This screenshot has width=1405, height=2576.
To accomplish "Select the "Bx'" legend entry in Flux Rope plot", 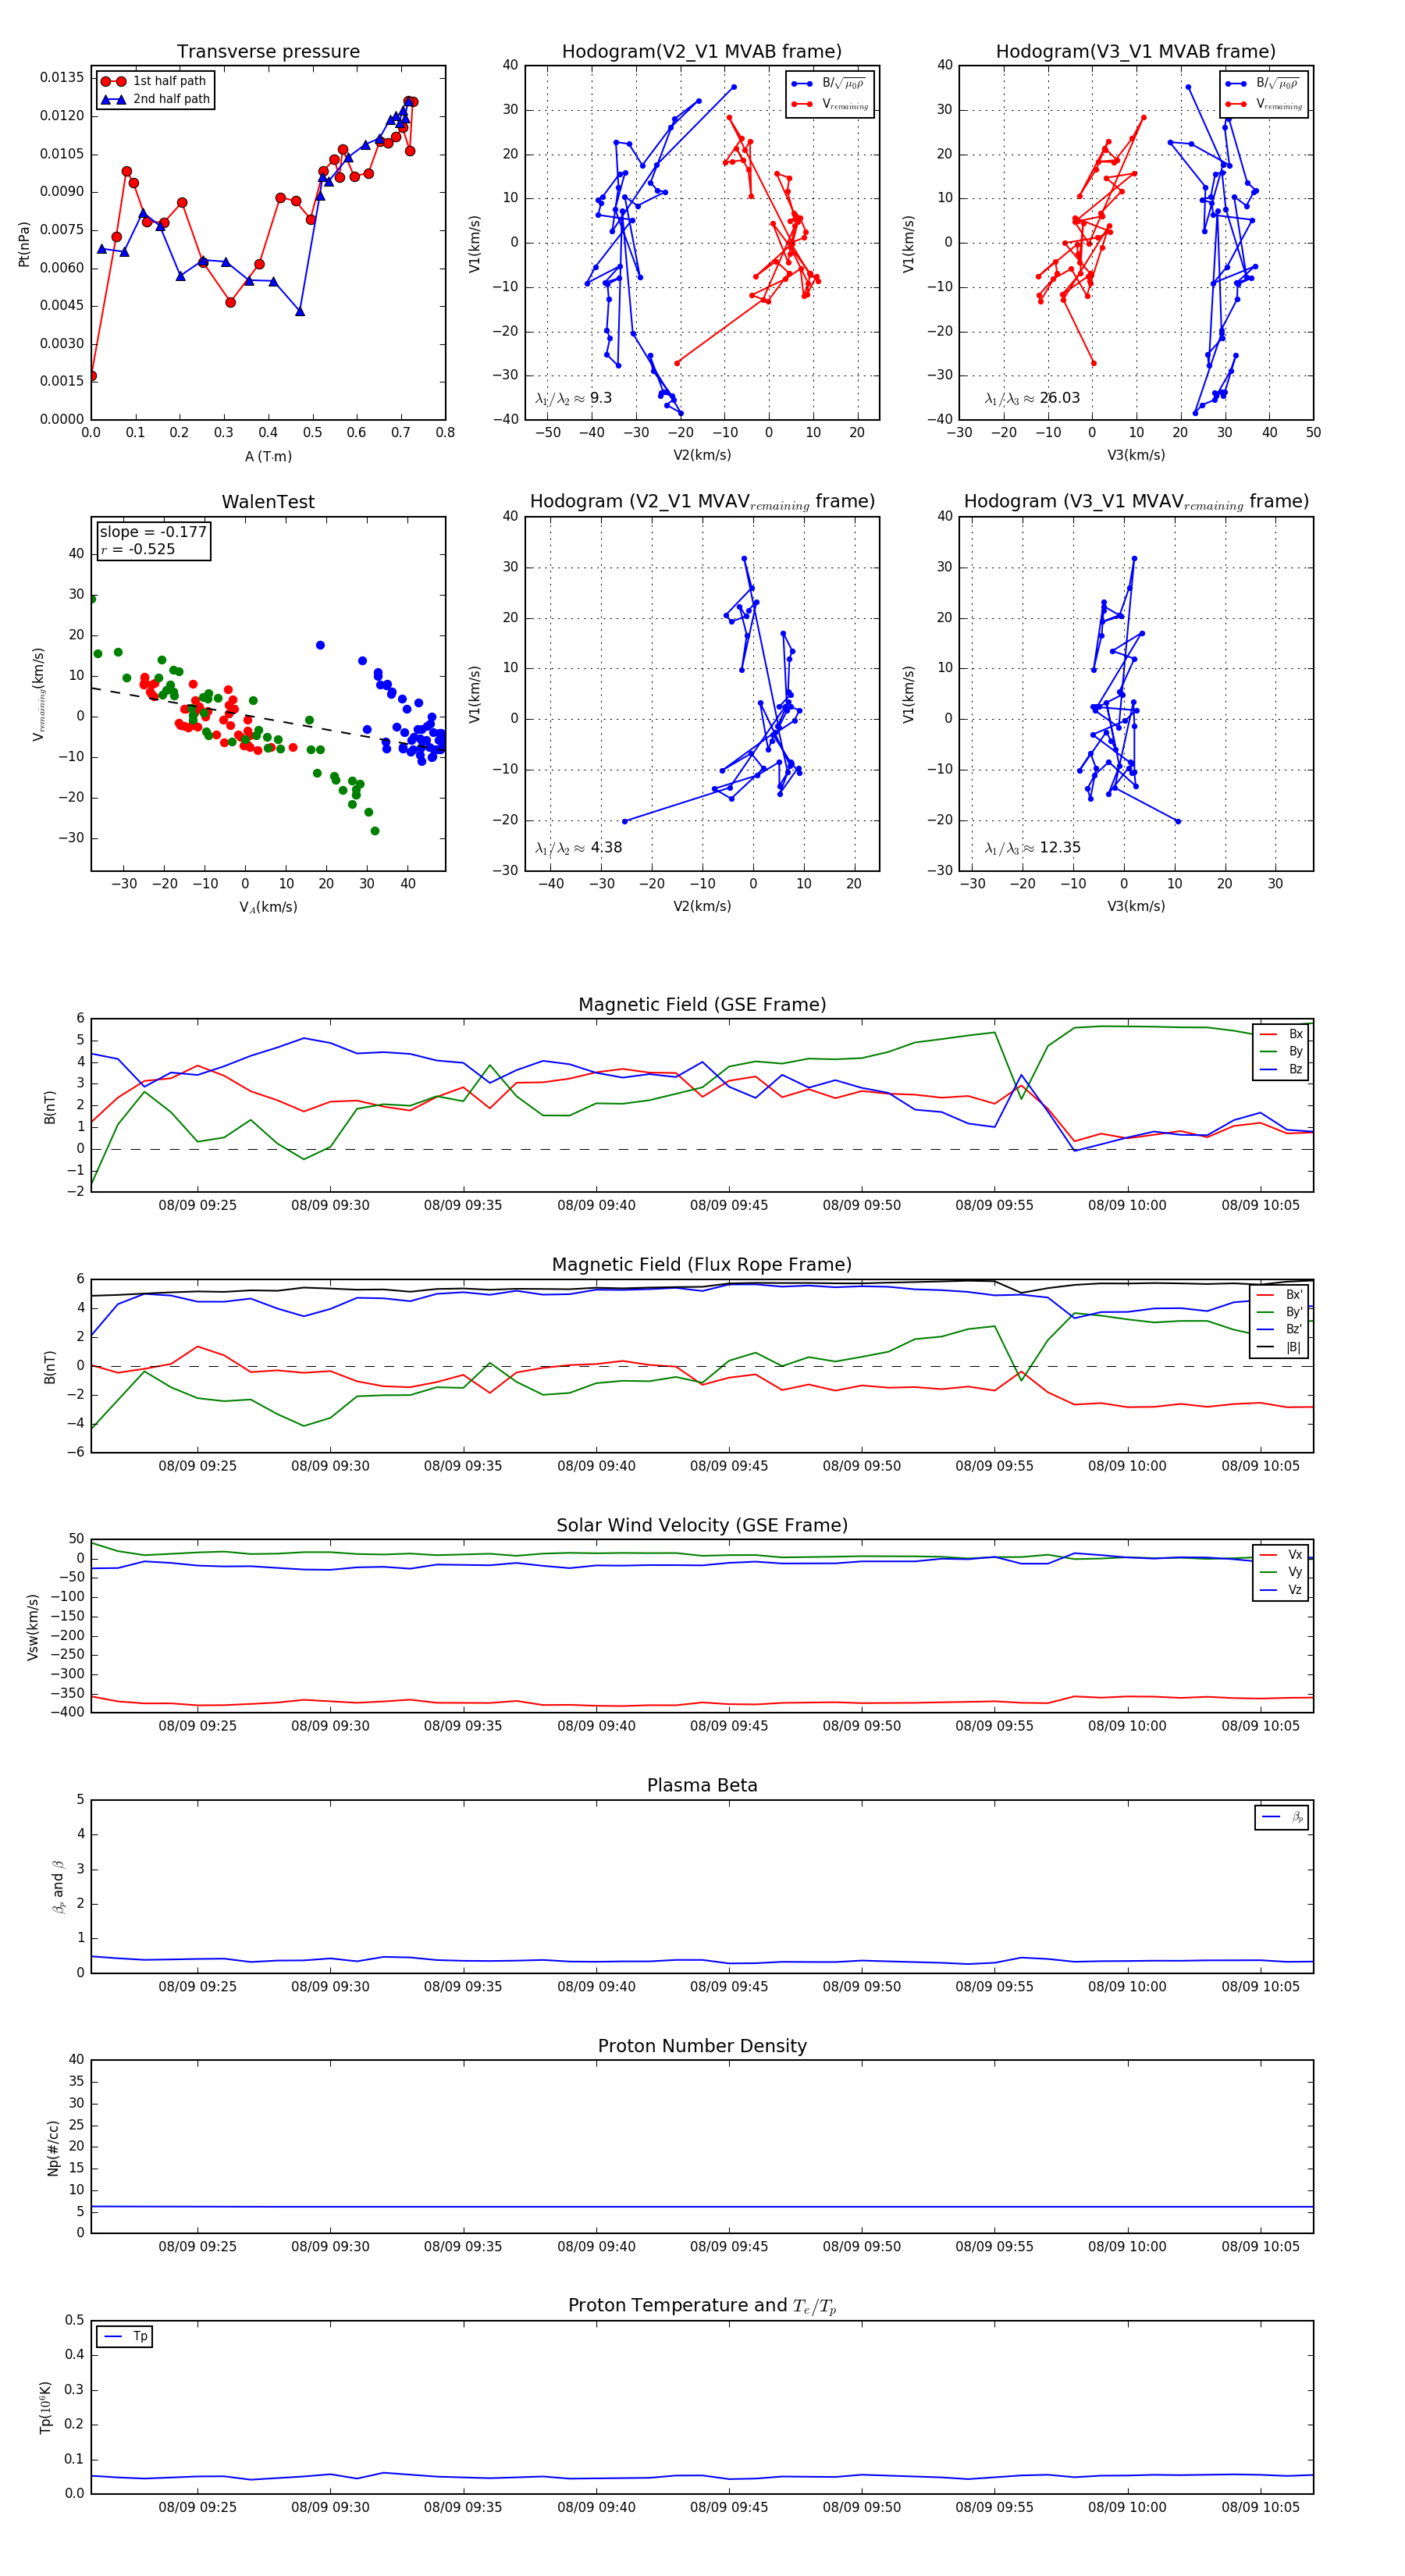I will [1280, 1294].
